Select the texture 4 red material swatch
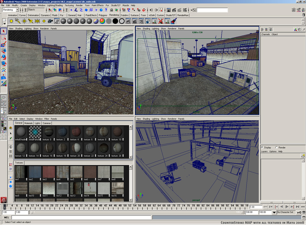This screenshot has height=225, width=306. coord(76,132)
